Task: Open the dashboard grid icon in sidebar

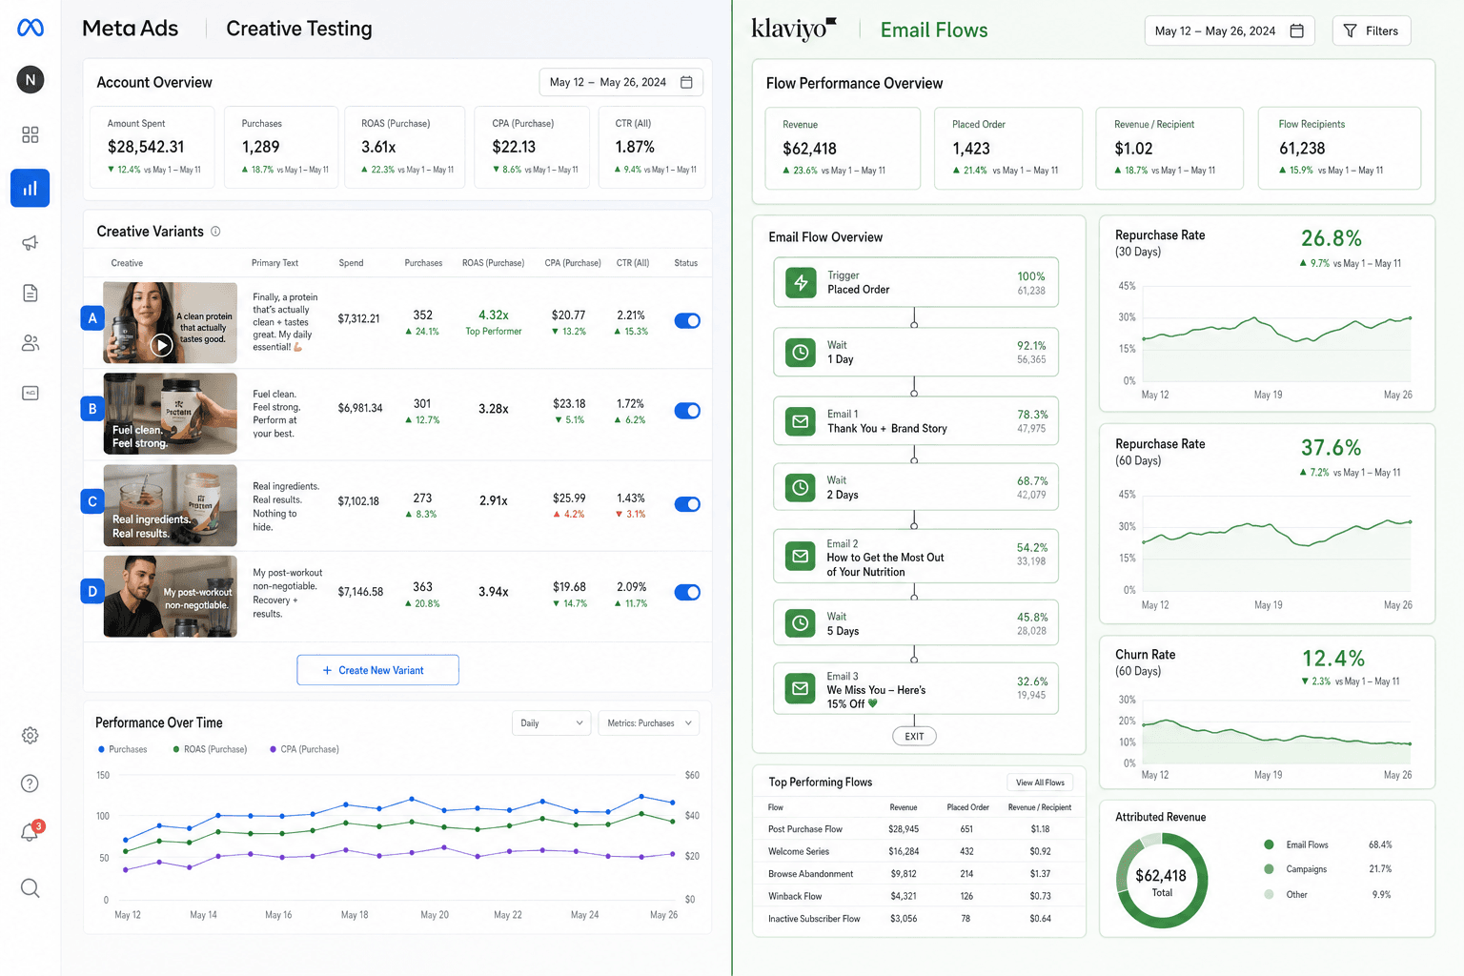Action: pos(30,134)
